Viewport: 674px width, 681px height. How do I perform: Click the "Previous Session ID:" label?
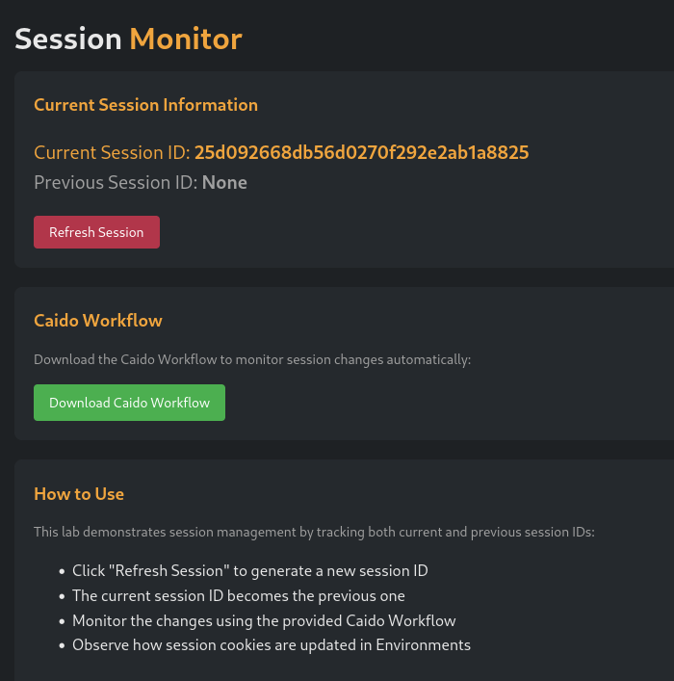(116, 182)
